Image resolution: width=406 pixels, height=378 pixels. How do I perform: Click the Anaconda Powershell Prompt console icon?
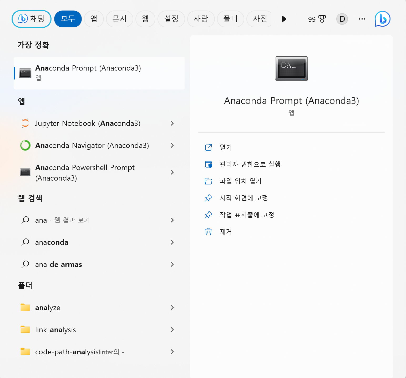25,172
